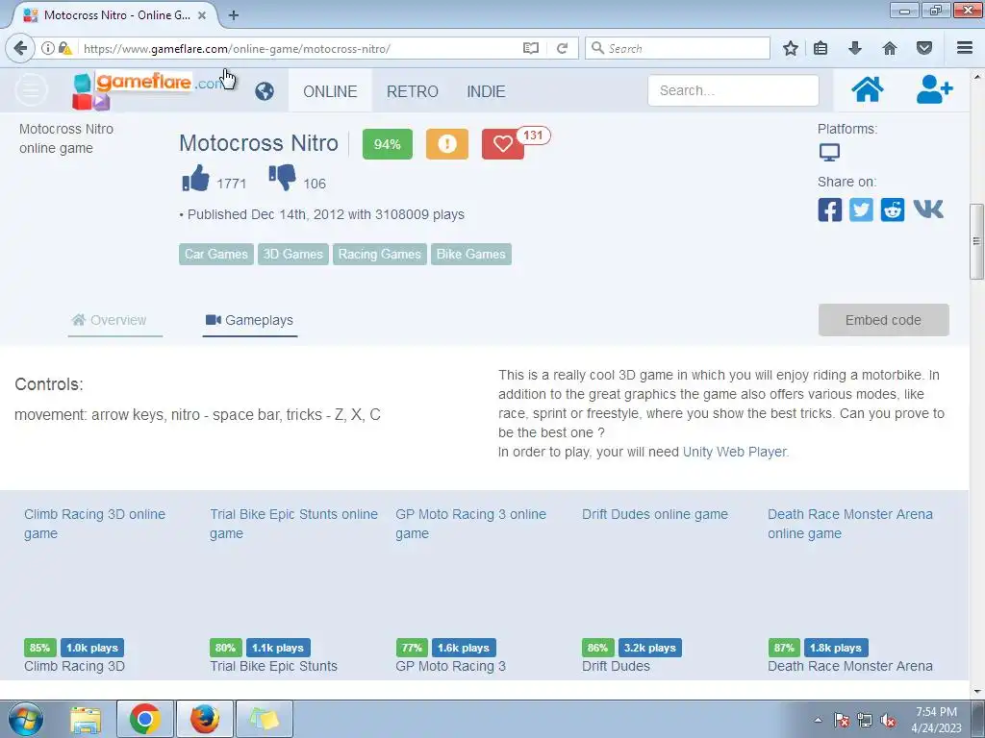Go to gameflare home house icon
The width and height of the screenshot is (985, 738).
pos(868,89)
